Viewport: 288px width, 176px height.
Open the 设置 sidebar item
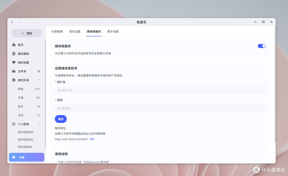click(27, 157)
